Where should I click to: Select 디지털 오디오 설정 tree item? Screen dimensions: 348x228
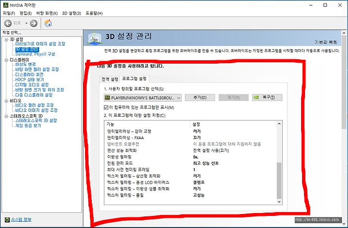click(x=32, y=84)
